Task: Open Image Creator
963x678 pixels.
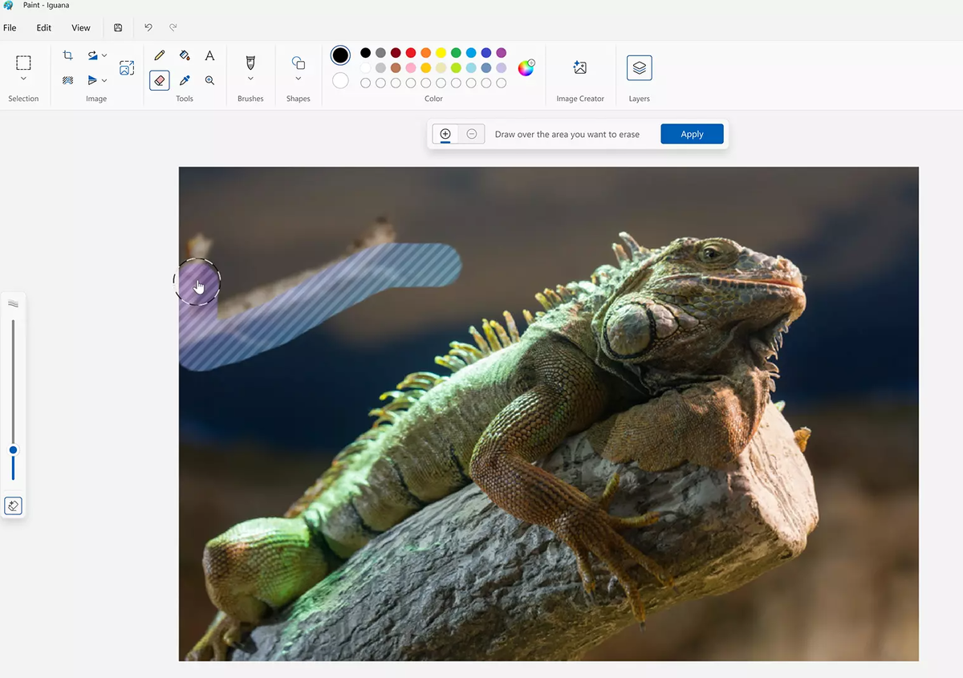Action: tap(579, 68)
